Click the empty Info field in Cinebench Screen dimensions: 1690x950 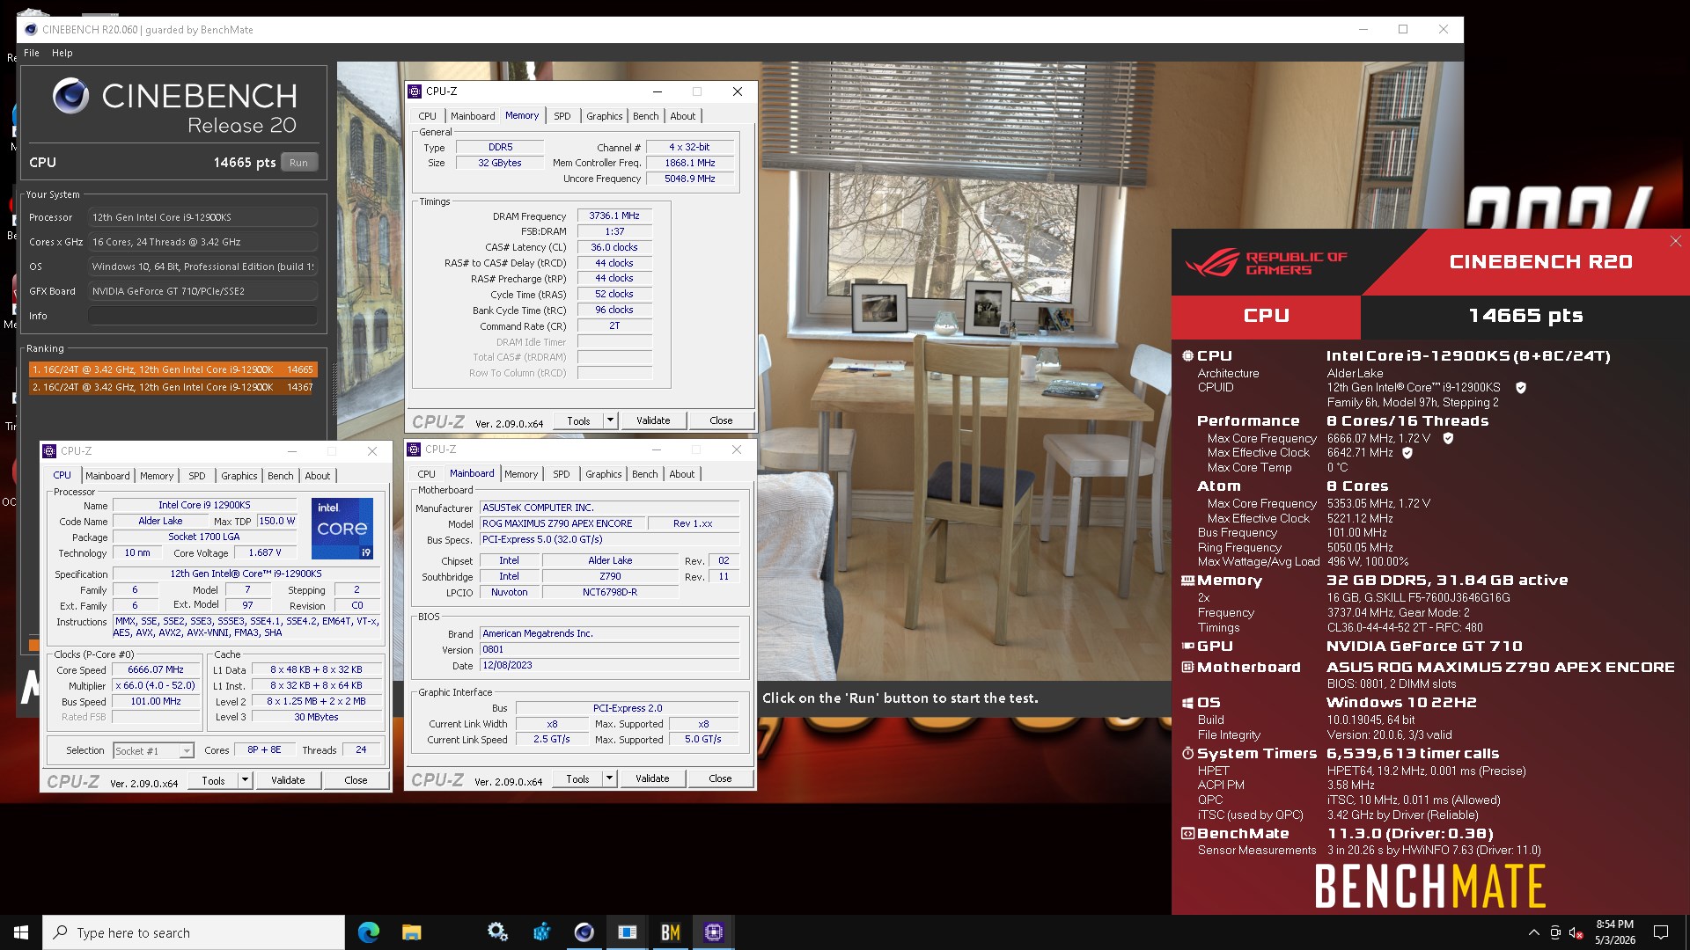point(202,316)
